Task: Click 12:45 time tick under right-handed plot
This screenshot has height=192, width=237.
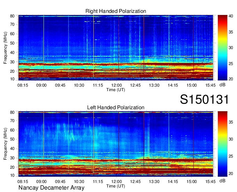Action: coord(135,85)
